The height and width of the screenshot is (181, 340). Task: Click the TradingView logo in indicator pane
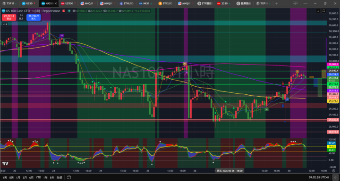tap(5, 164)
